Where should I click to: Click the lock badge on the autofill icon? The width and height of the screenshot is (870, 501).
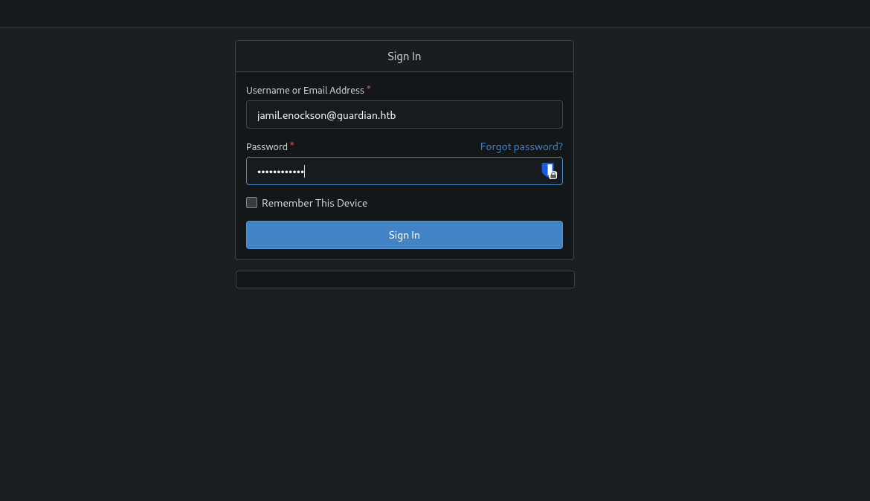click(553, 175)
